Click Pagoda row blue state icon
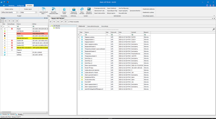This screenshot has width=216, height=119. [x=5, y=52]
